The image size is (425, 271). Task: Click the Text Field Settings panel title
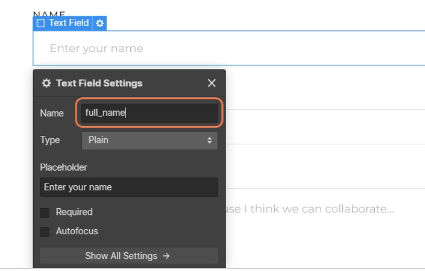99,83
